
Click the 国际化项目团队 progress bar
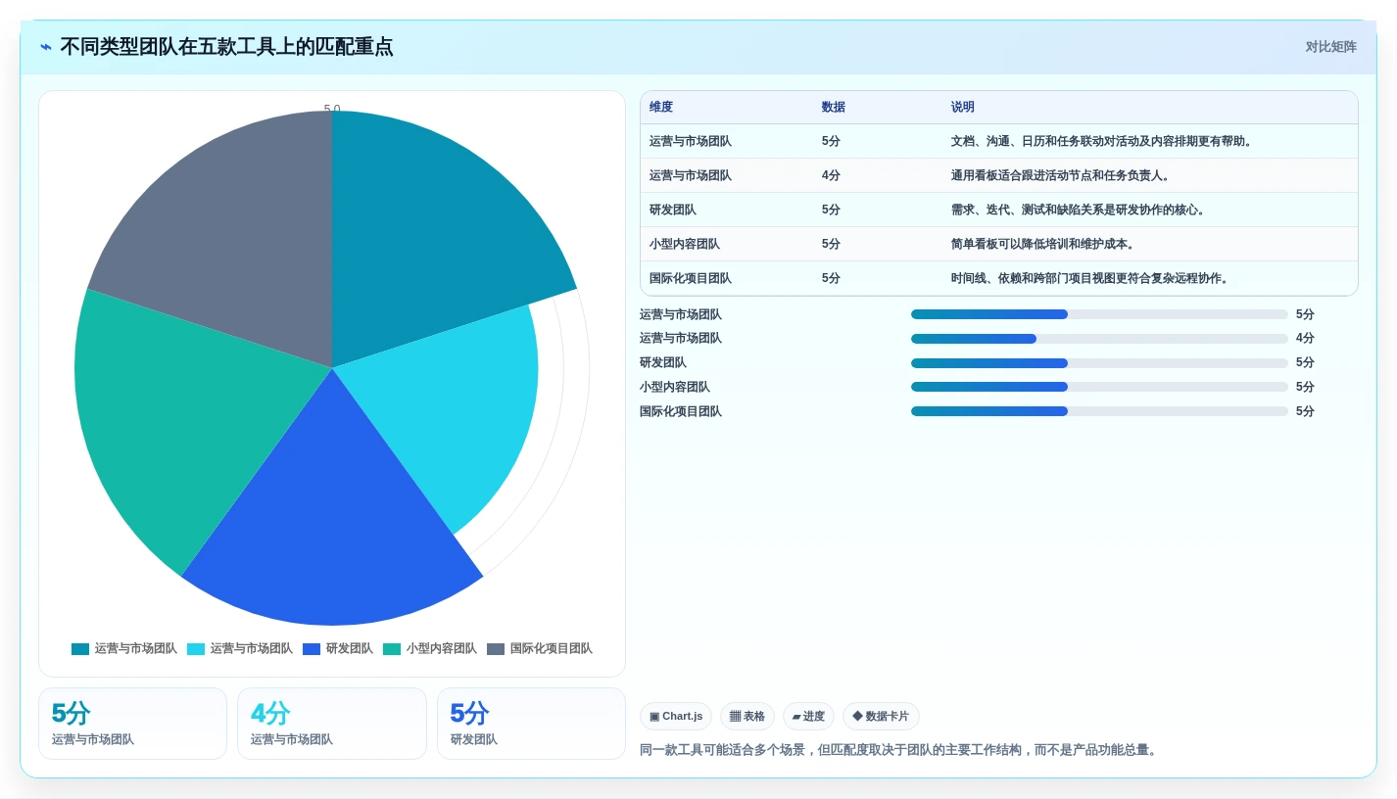1099,411
